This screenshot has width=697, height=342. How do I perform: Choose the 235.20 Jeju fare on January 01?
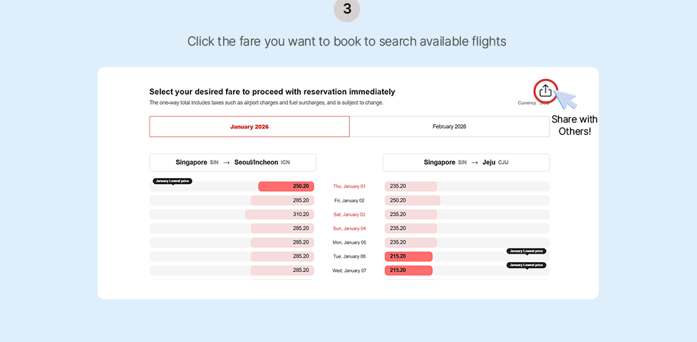(x=411, y=186)
